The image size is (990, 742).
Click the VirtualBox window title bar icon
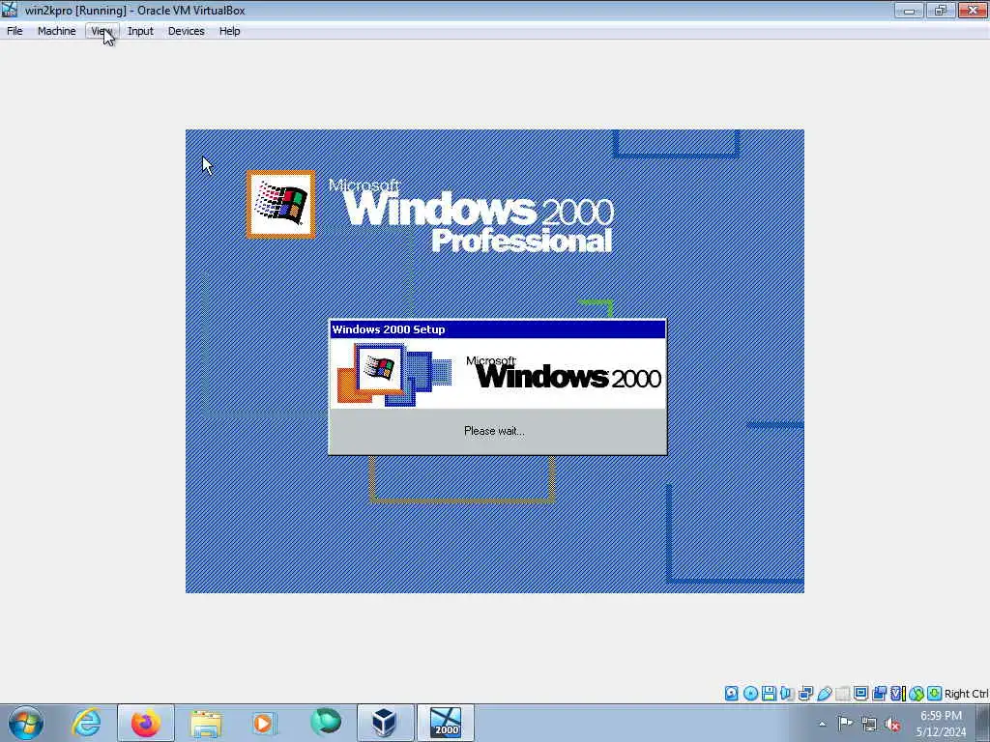tap(10, 10)
